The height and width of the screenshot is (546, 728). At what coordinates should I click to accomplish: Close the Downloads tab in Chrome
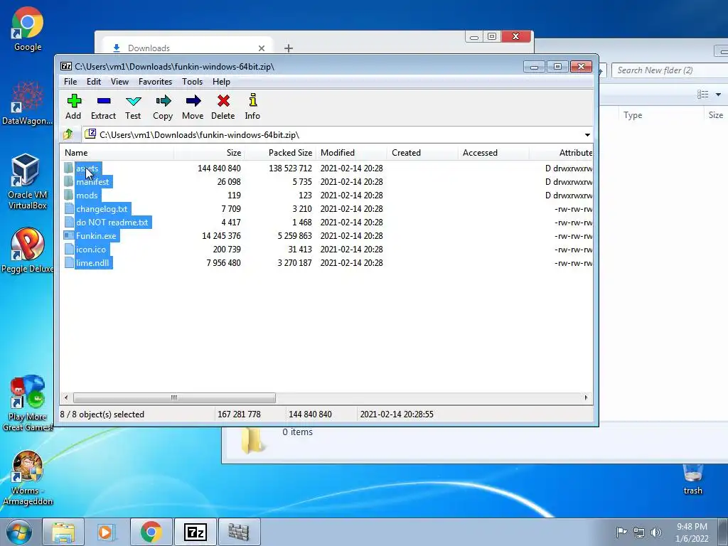[262, 48]
